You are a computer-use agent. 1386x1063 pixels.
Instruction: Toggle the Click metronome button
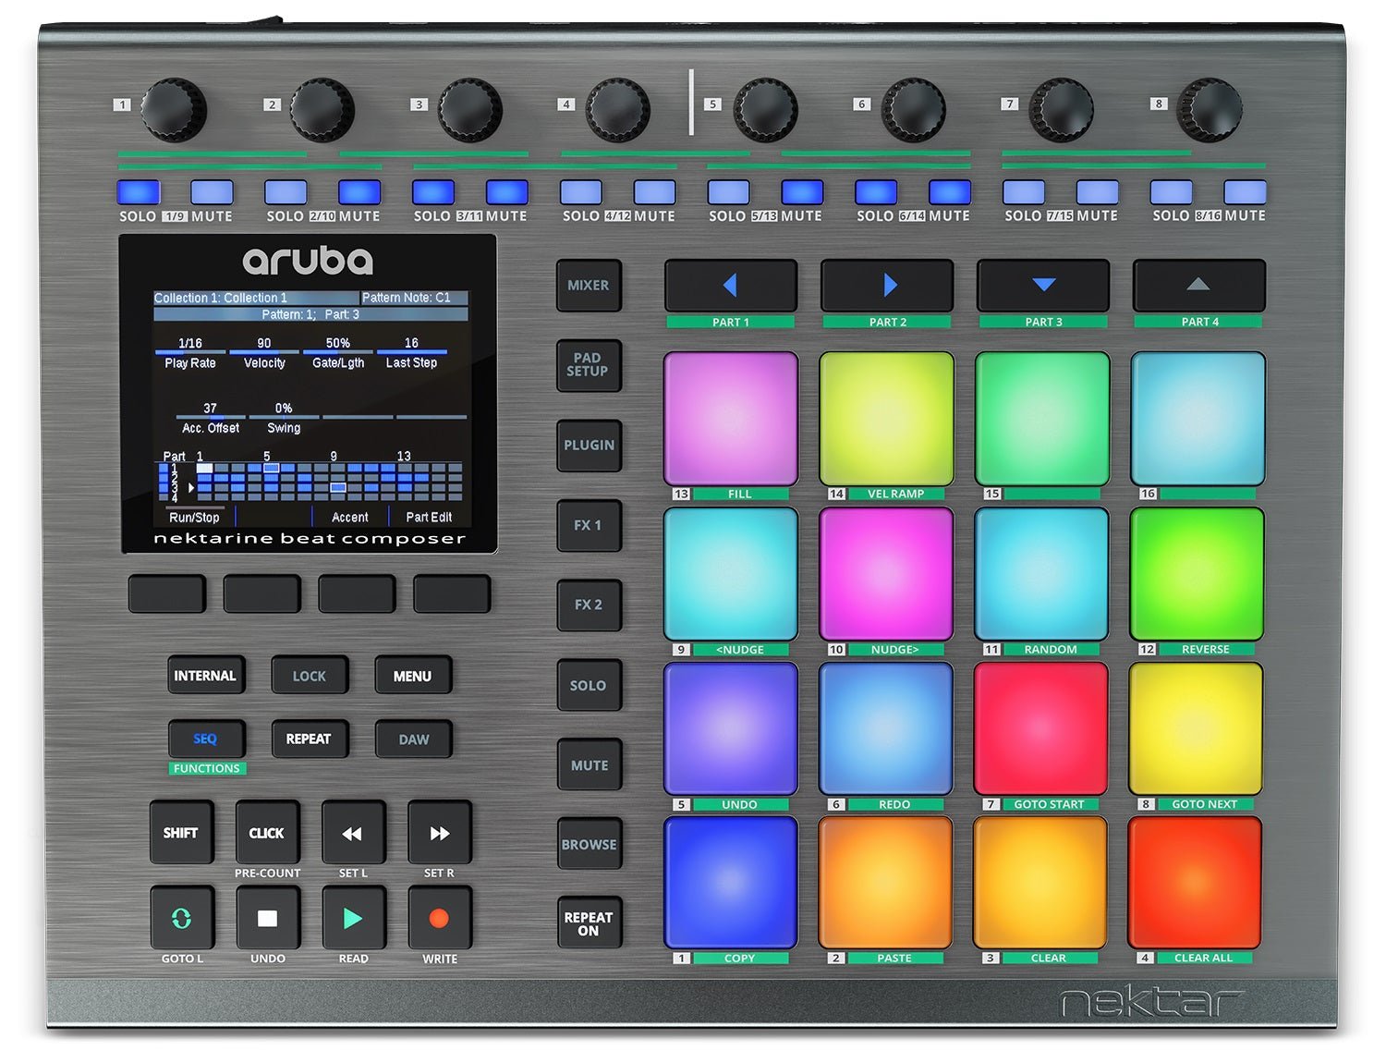click(267, 833)
